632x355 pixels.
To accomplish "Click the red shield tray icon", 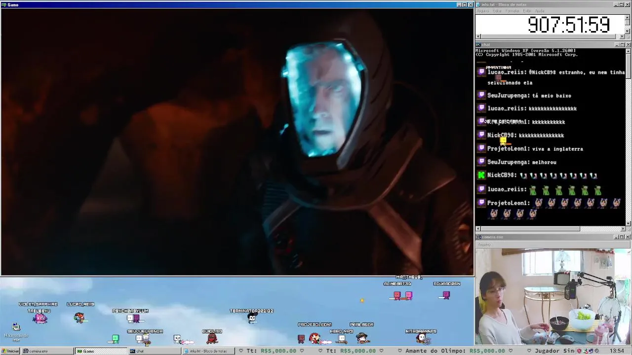I will click(x=579, y=351).
